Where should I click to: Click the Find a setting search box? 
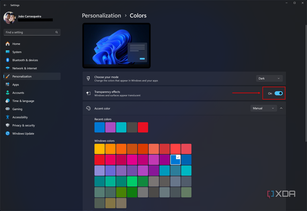coord(32,32)
